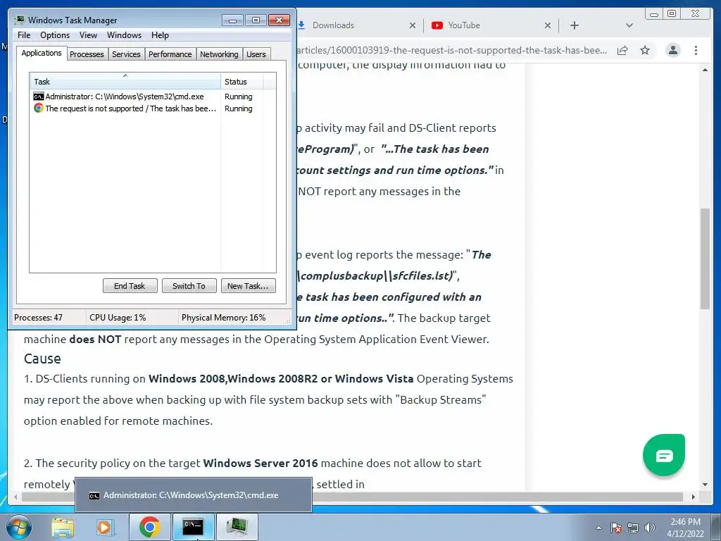Expand the Chrome tab search chevron
The height and width of the screenshot is (541, 721).
(629, 26)
